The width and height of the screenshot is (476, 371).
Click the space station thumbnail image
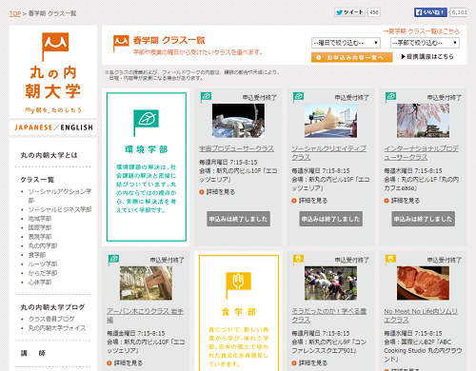(238, 121)
